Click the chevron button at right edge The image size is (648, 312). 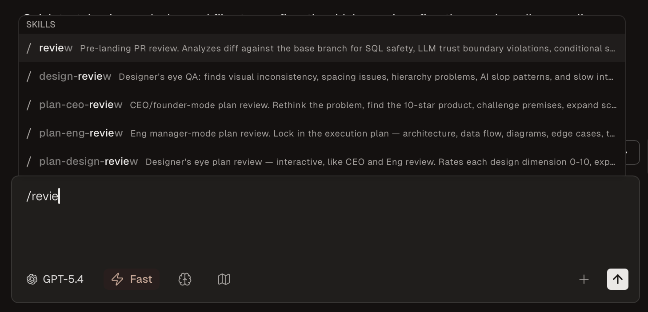(632, 152)
